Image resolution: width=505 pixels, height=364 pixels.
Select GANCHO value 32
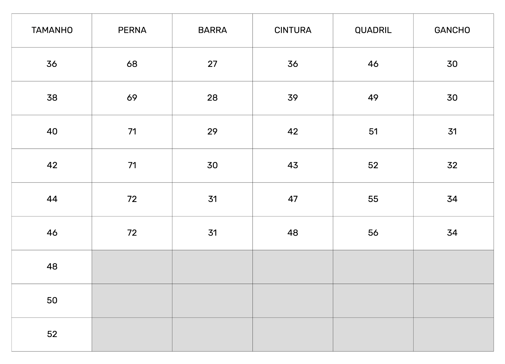(452, 165)
